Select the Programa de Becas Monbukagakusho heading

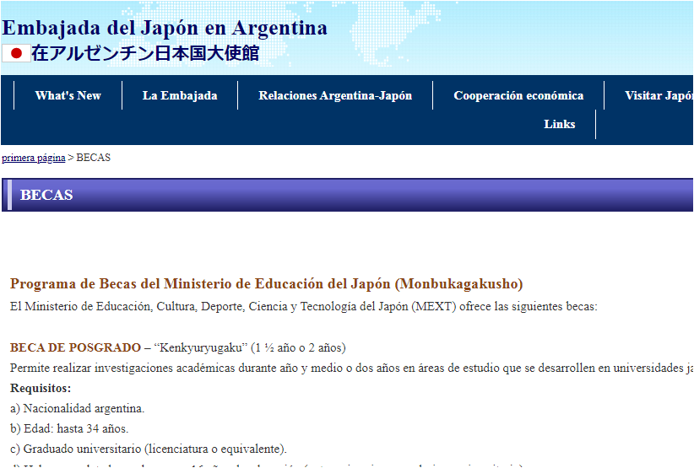pyautogui.click(x=267, y=283)
